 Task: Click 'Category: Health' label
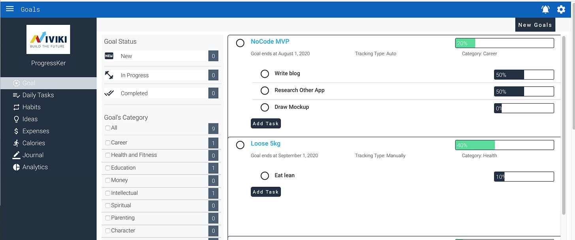point(479,156)
